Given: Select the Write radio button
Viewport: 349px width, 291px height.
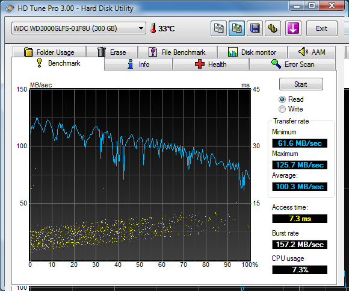Looking at the screenshot, I should (282, 109).
